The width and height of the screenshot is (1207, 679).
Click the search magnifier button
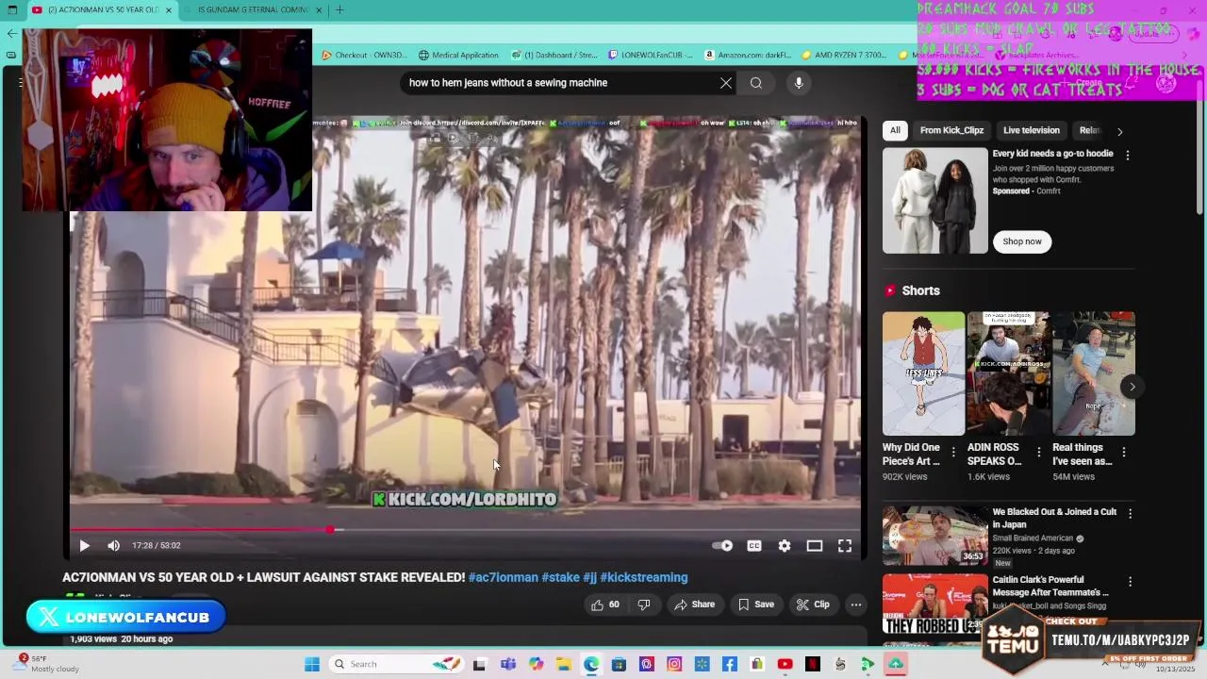(756, 83)
